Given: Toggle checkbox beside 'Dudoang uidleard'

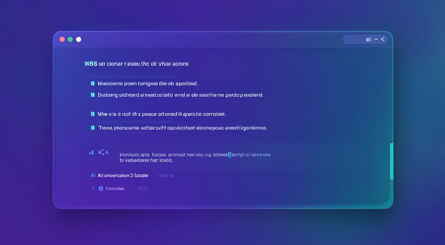Looking at the screenshot, I should click(x=92, y=95).
